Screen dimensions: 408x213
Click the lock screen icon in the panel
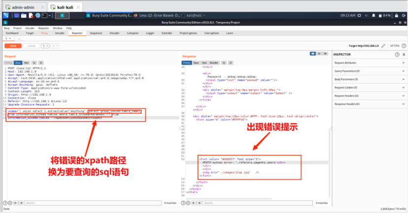396,16
